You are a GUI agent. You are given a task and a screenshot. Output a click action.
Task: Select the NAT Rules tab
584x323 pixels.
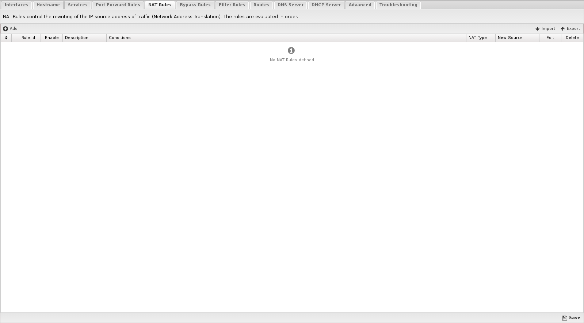160,5
